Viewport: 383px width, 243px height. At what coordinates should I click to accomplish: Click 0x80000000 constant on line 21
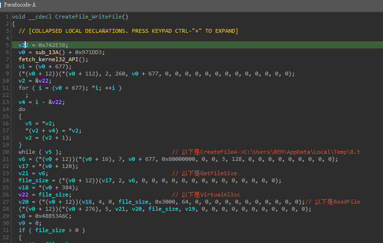(x=178, y=159)
